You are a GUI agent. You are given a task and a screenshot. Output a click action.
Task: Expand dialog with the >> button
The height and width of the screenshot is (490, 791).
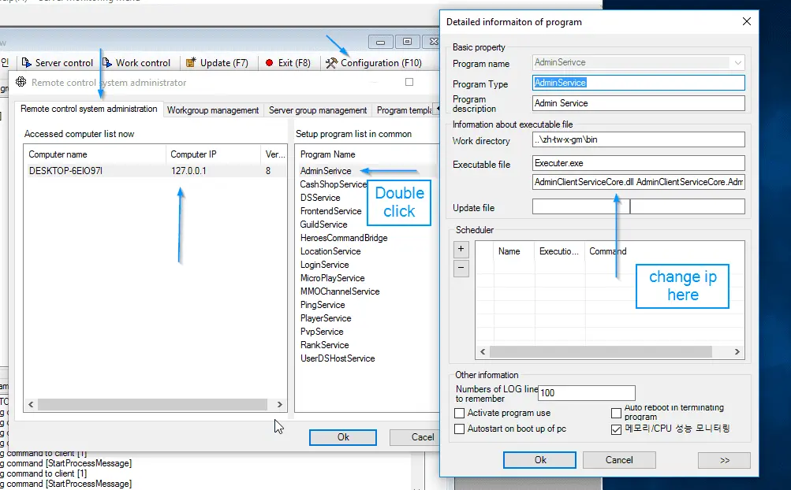pyautogui.click(x=725, y=460)
